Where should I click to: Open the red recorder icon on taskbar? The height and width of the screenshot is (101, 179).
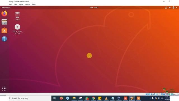point(126,98)
